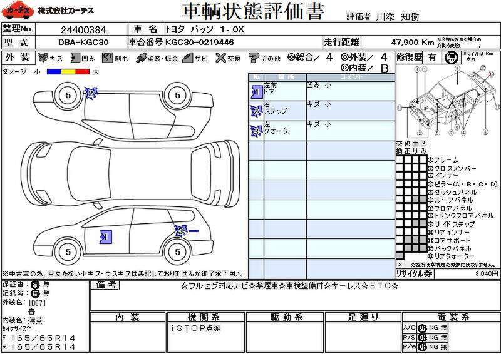Click the circled 有 mark next to 保証書
Screen dimensions: 501x354
(36, 285)
